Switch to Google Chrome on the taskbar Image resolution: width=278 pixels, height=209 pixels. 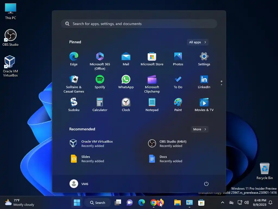153,202
